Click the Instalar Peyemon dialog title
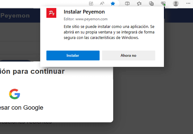This screenshot has width=193, height=134. coord(84,12)
